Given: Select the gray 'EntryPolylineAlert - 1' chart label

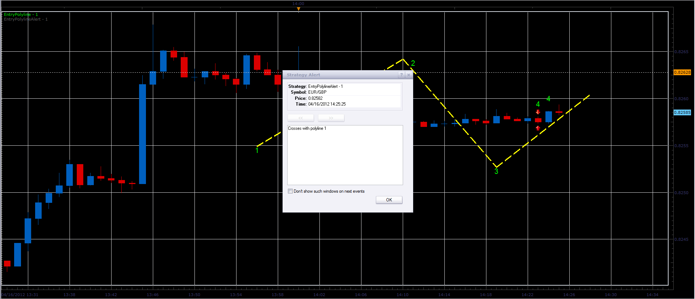Looking at the screenshot, I should 26,19.
